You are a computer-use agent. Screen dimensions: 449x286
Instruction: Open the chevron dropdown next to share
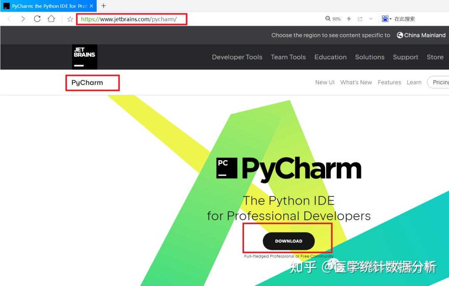click(370, 18)
